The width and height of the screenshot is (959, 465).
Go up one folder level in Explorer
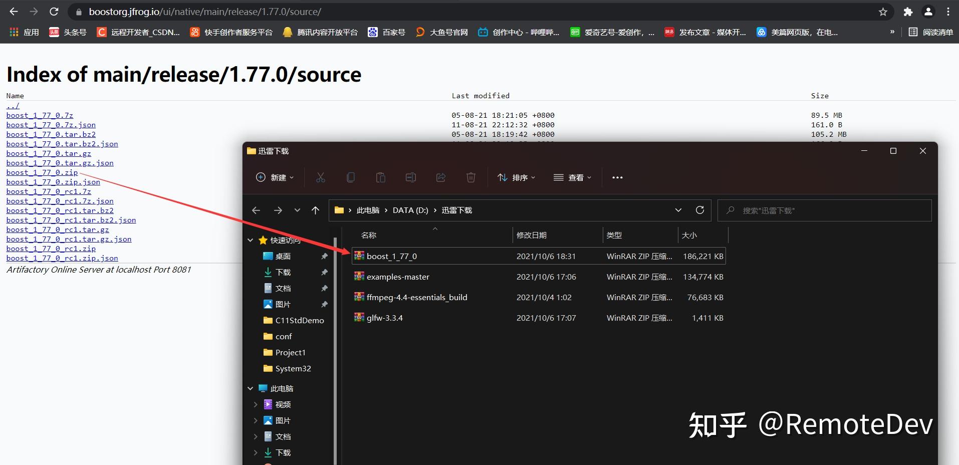point(316,210)
